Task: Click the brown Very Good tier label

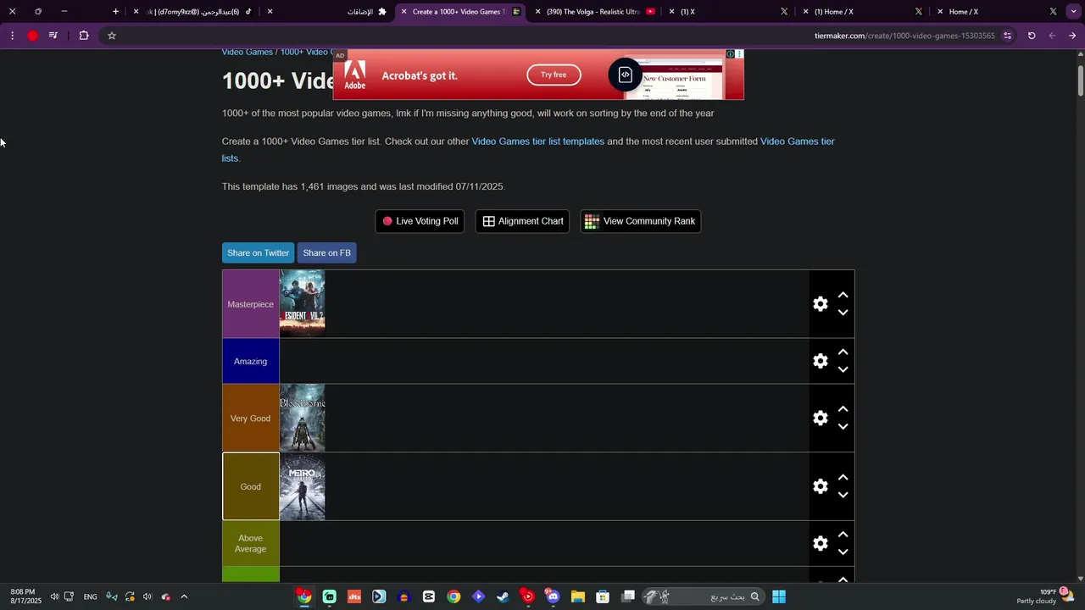Action: click(250, 418)
